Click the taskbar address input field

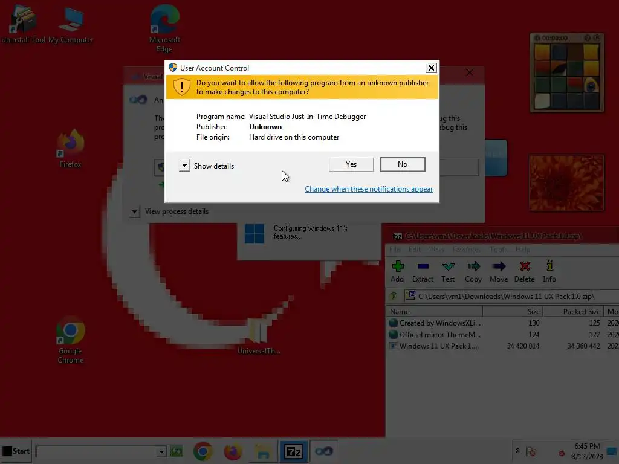coord(96,451)
